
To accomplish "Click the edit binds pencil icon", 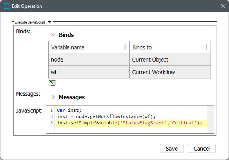I will tap(52, 83).
